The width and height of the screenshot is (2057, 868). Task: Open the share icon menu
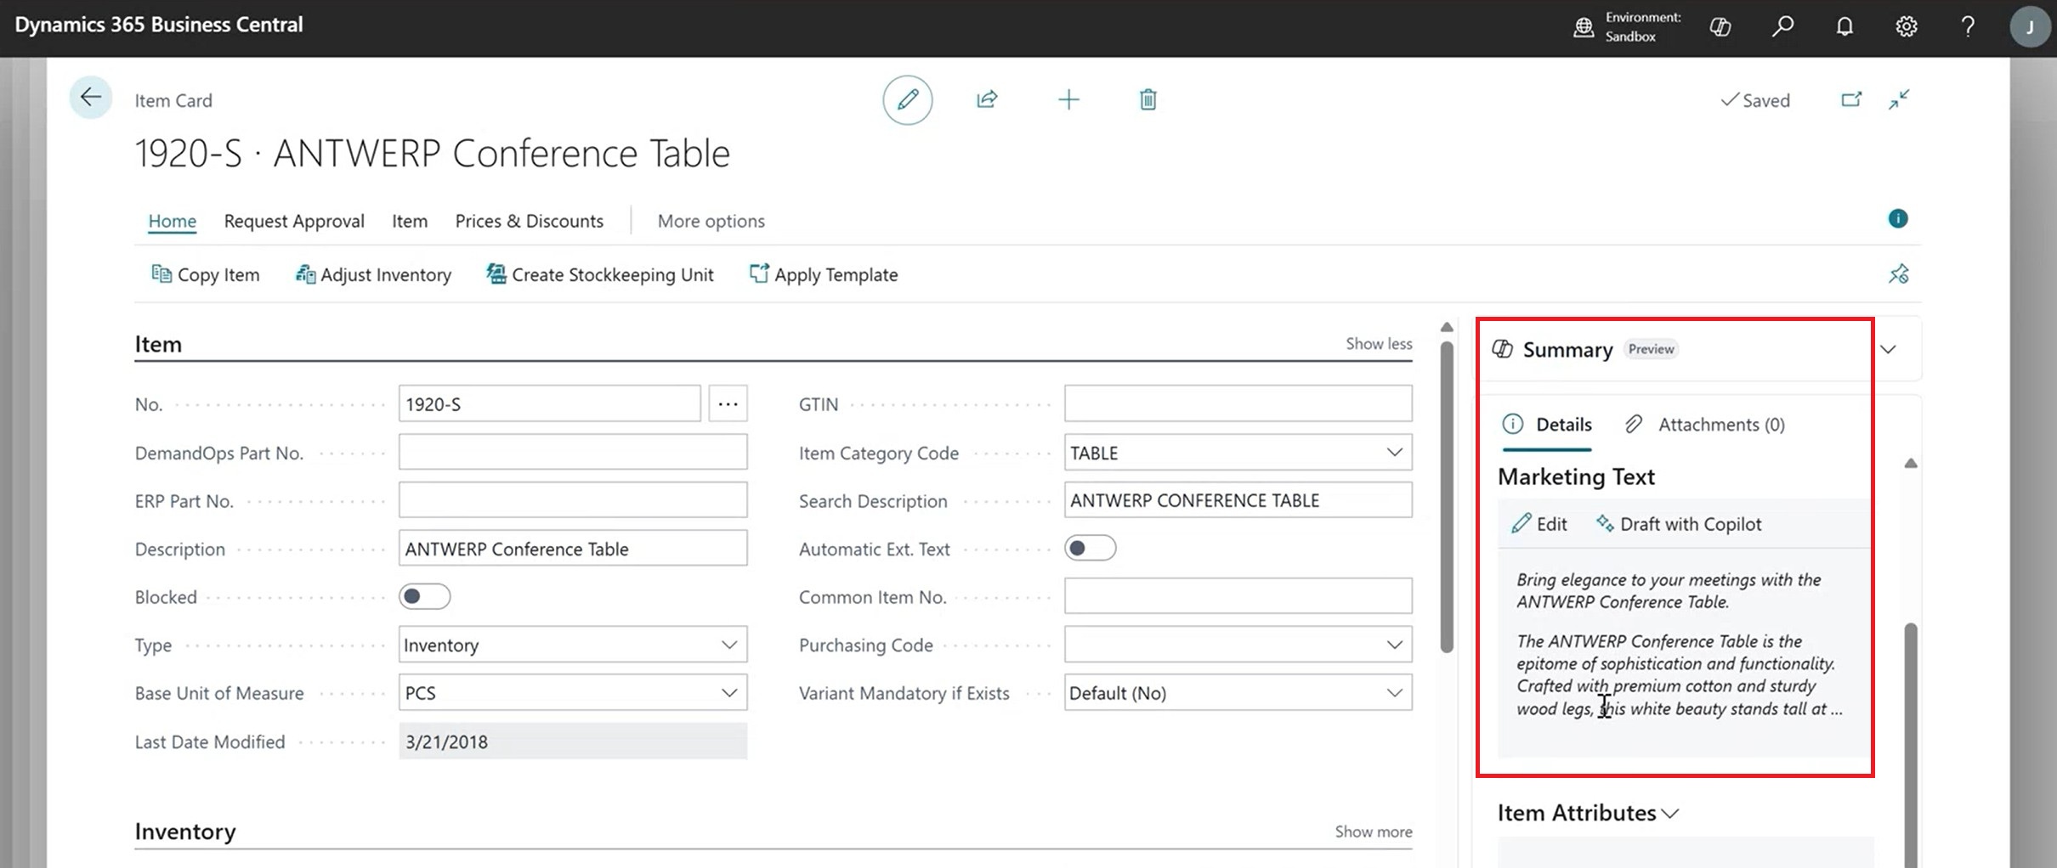(x=987, y=99)
